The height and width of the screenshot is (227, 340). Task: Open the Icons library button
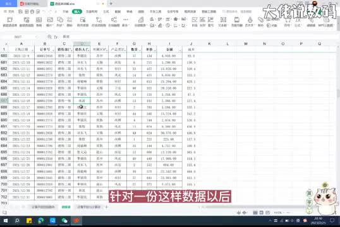[70, 22]
